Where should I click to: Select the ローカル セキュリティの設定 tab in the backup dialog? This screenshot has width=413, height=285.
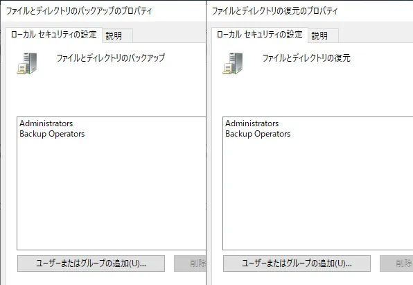click(x=54, y=35)
